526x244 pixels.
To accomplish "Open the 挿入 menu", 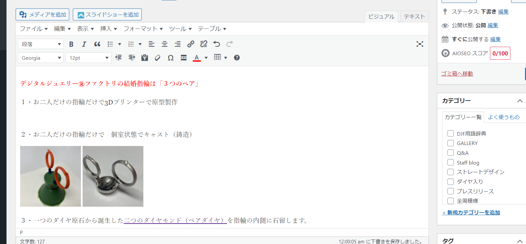I will (108, 29).
